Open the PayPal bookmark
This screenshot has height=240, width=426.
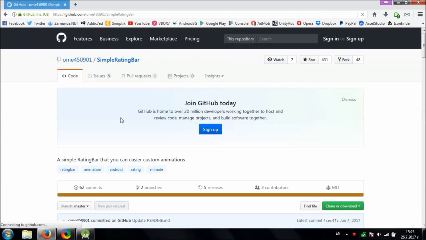(347, 23)
